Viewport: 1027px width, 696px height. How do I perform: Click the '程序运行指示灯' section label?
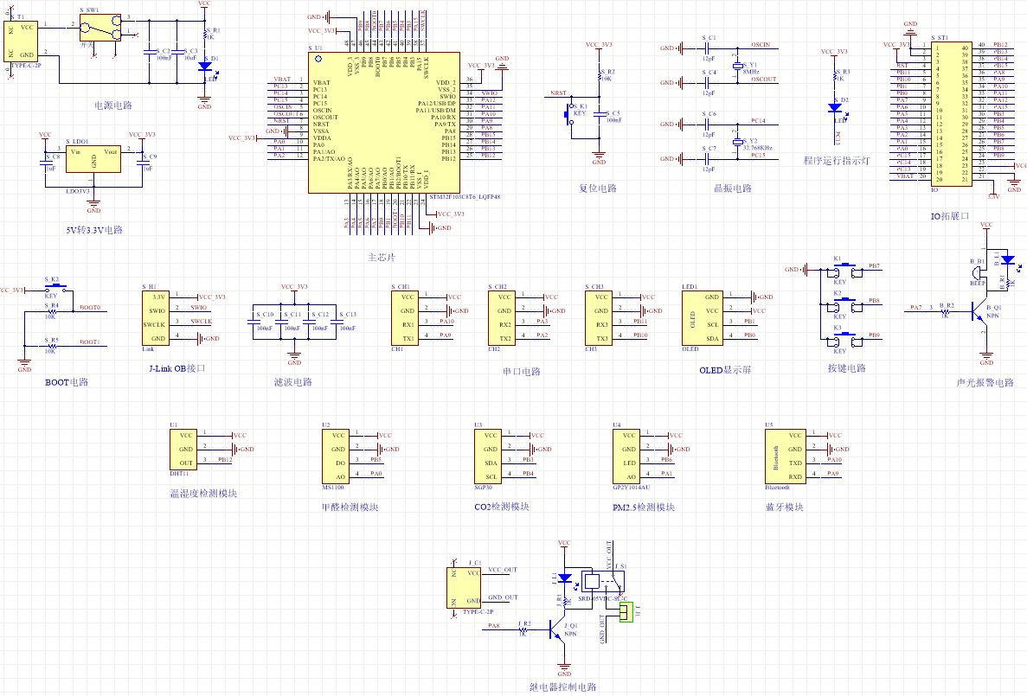[x=837, y=161]
